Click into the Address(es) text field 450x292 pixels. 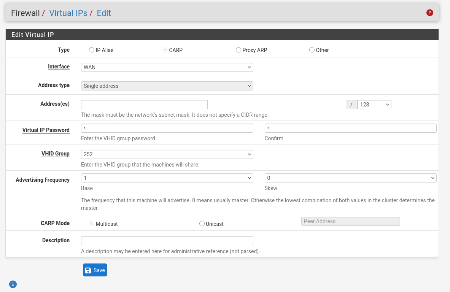144,104
